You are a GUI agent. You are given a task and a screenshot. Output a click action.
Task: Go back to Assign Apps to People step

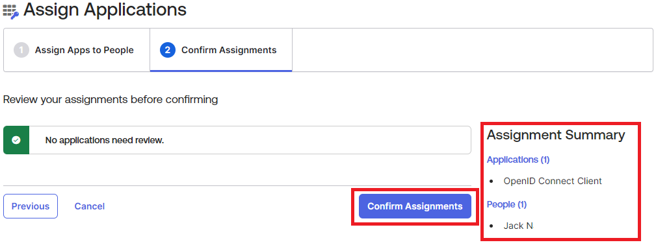pyautogui.click(x=84, y=51)
